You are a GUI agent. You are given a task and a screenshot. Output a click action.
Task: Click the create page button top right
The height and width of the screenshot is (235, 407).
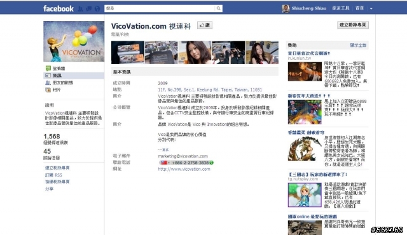[353, 25]
